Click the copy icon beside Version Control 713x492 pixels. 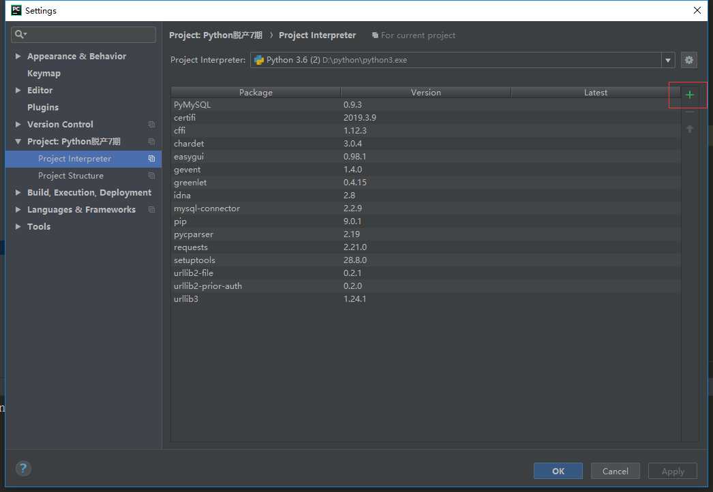(x=151, y=124)
